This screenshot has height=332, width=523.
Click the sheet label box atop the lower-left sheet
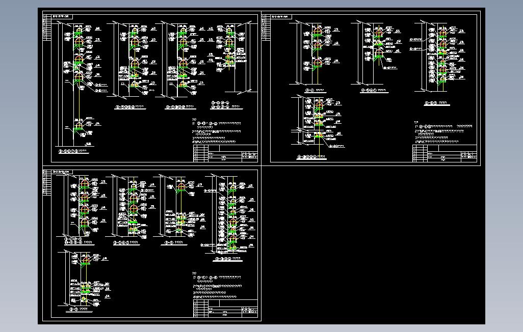pyautogui.click(x=62, y=172)
